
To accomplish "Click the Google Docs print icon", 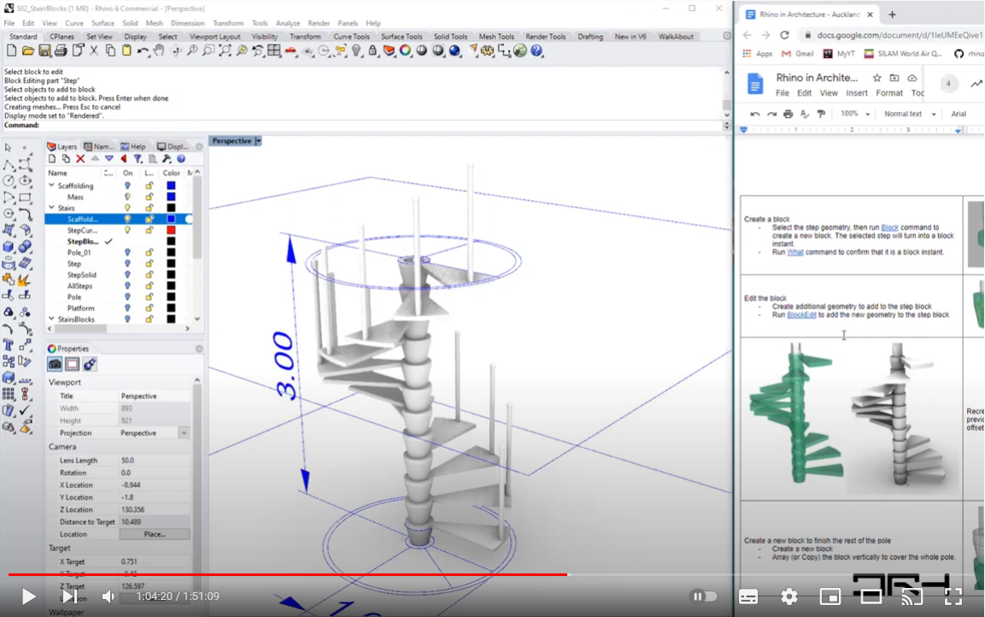I will click(x=788, y=114).
